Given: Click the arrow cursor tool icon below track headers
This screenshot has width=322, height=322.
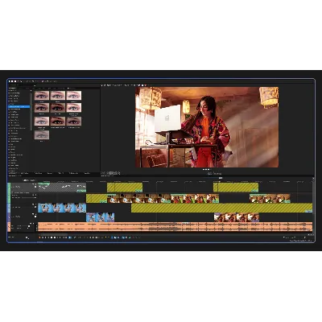Looking at the screenshot, I should click(x=27, y=237).
